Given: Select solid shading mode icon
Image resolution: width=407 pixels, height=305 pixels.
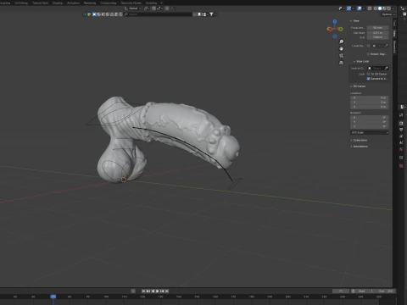Looking at the screenshot, I should click(380, 8).
